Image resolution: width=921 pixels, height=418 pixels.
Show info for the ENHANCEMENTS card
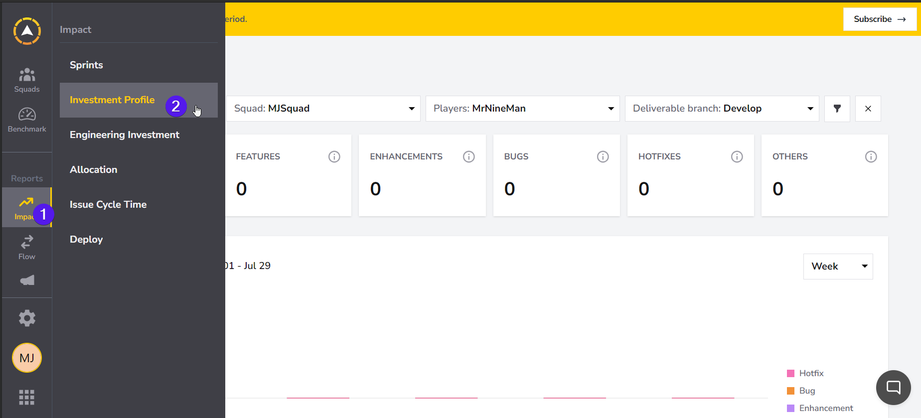[x=469, y=157]
